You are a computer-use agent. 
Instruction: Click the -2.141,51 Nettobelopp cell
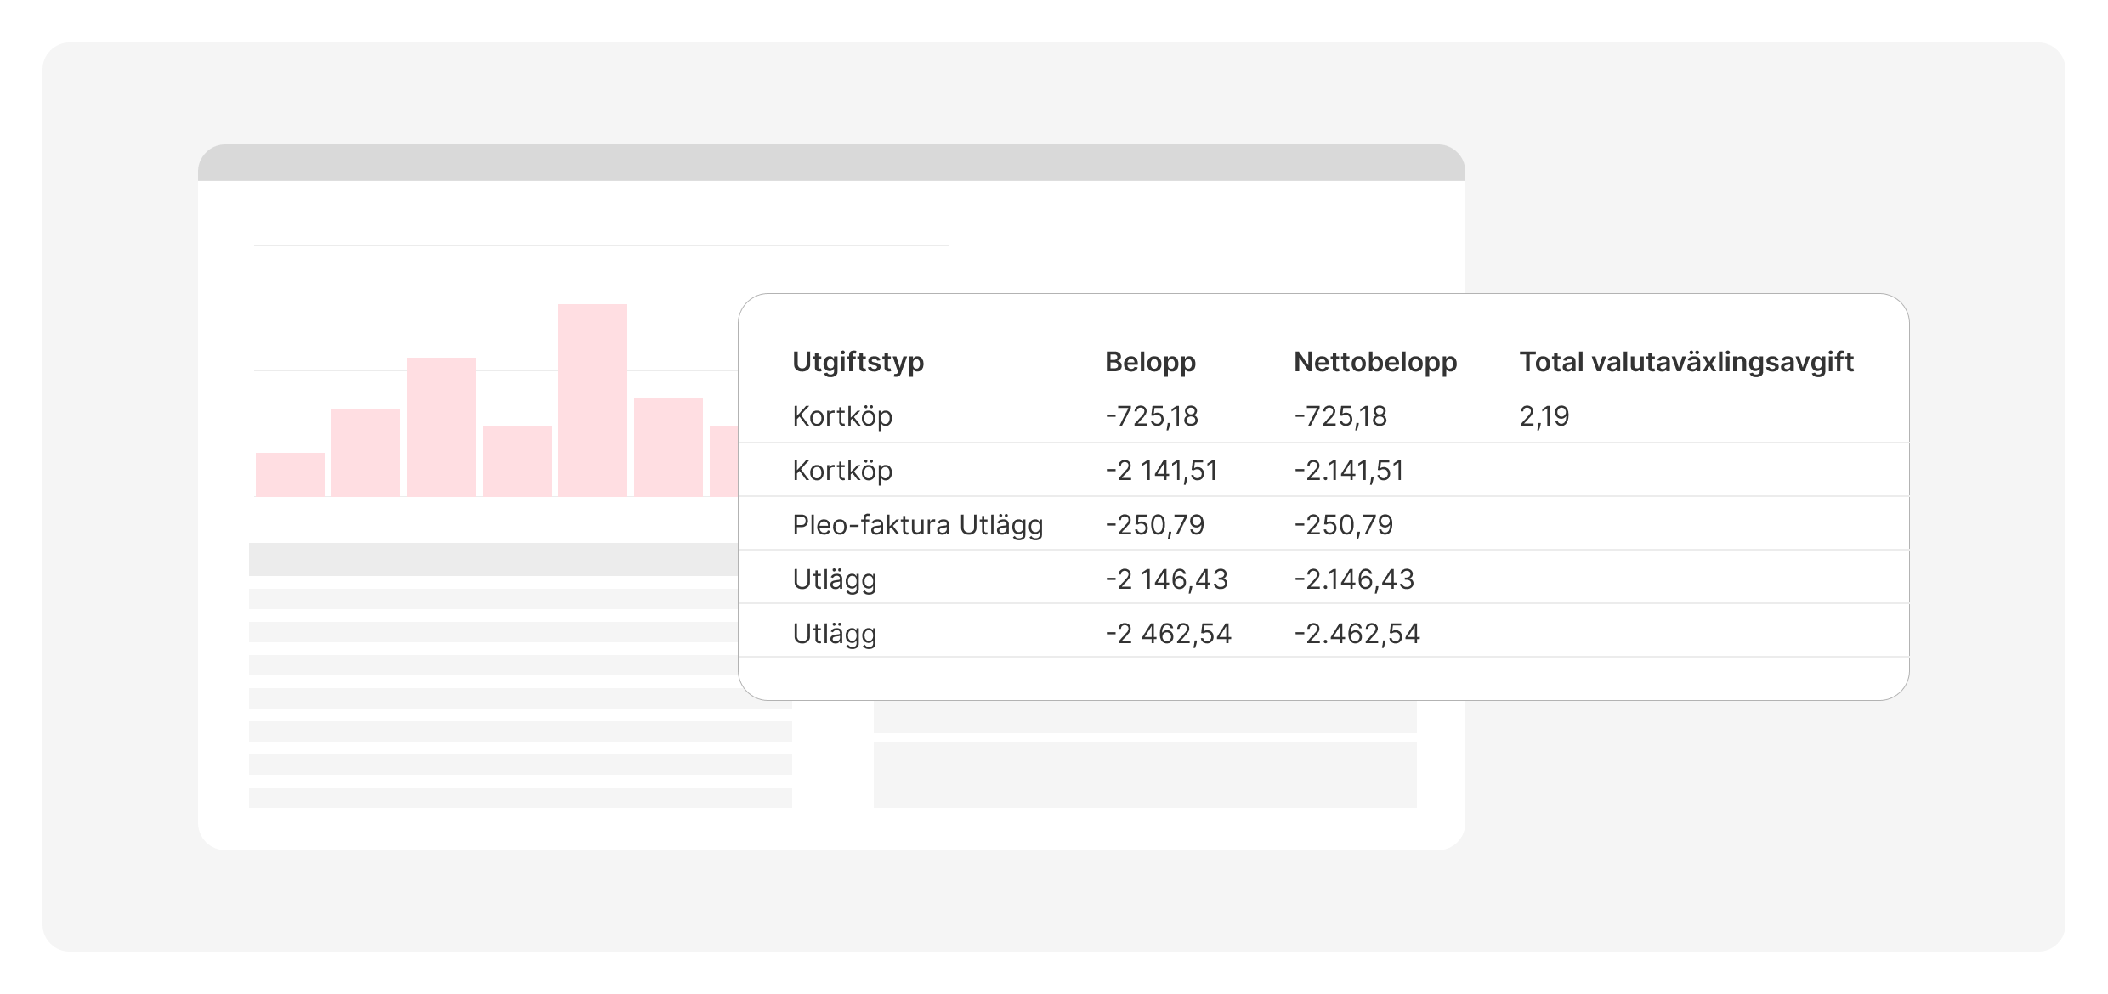[x=1349, y=471]
